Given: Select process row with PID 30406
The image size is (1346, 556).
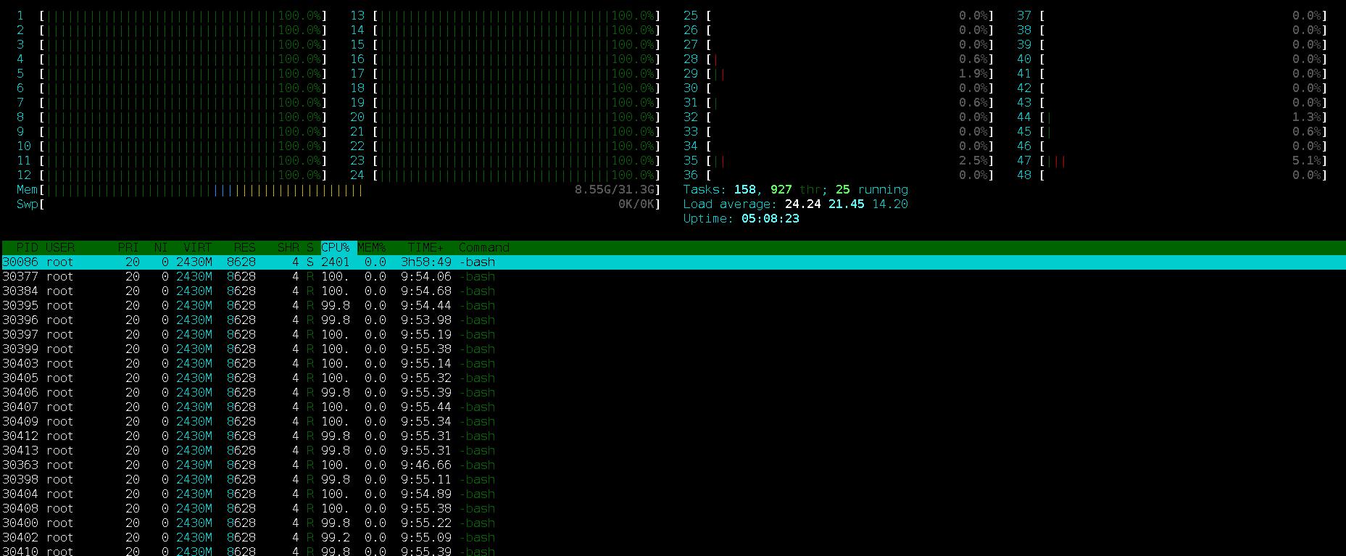Looking at the screenshot, I should click(673, 392).
